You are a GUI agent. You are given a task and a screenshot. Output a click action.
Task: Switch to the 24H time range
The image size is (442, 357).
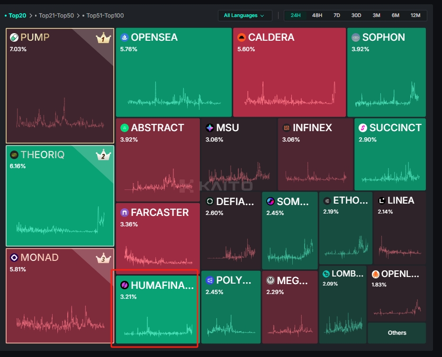(296, 16)
